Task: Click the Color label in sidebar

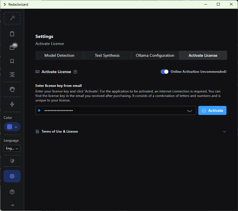Action: (8, 118)
